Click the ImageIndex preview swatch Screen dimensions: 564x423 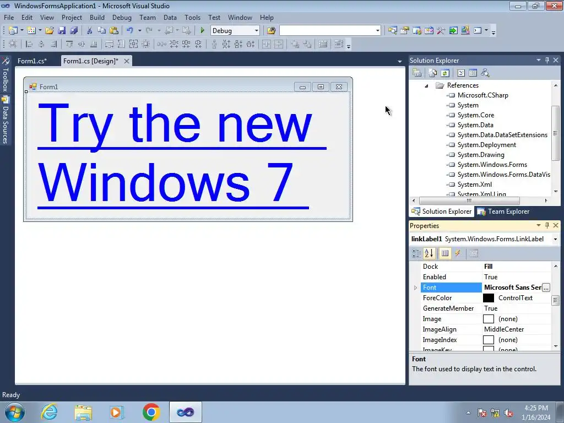(488, 339)
